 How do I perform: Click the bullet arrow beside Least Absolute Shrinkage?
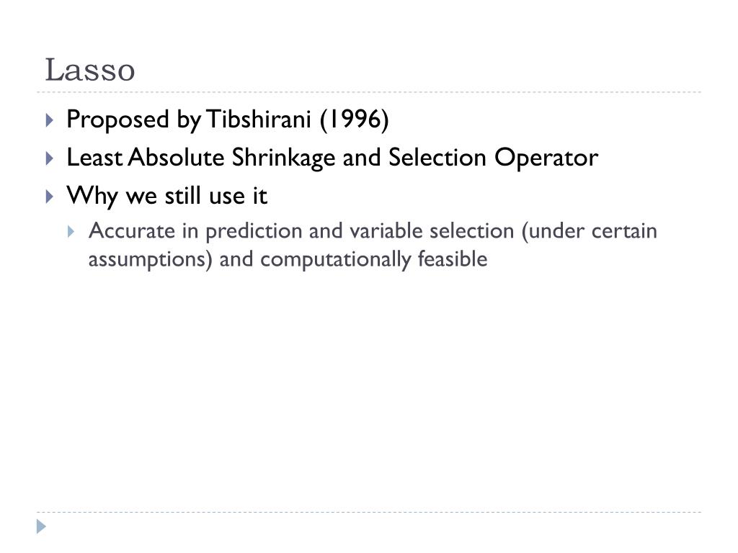coord(50,158)
